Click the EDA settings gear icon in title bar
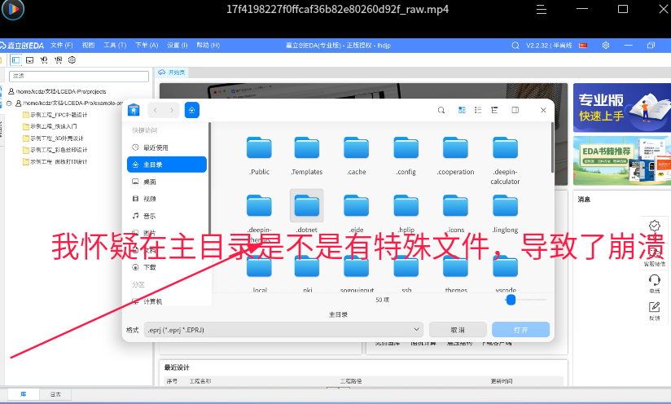 click(x=606, y=46)
